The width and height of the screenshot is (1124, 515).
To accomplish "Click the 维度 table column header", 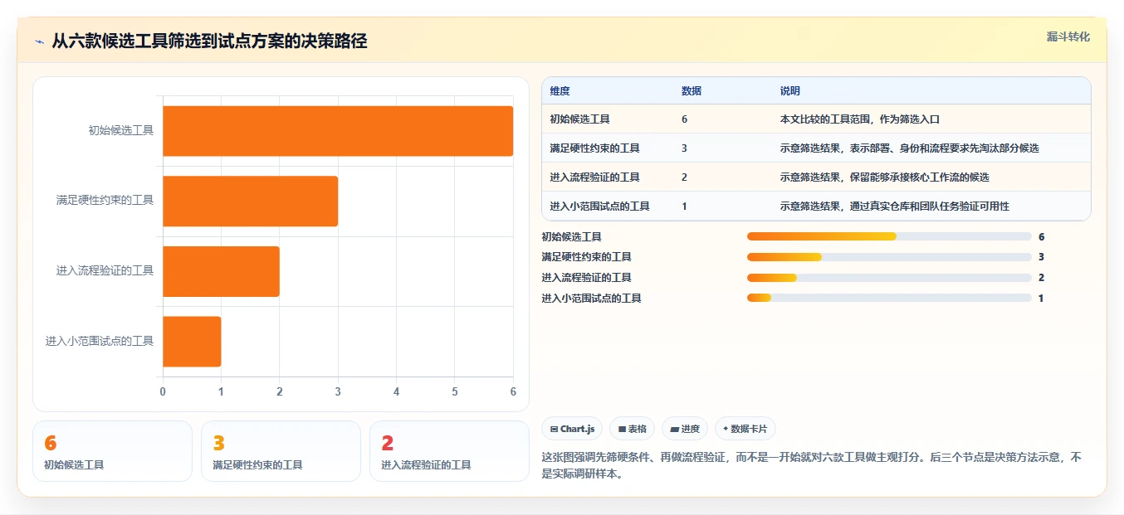I will click(x=560, y=91).
